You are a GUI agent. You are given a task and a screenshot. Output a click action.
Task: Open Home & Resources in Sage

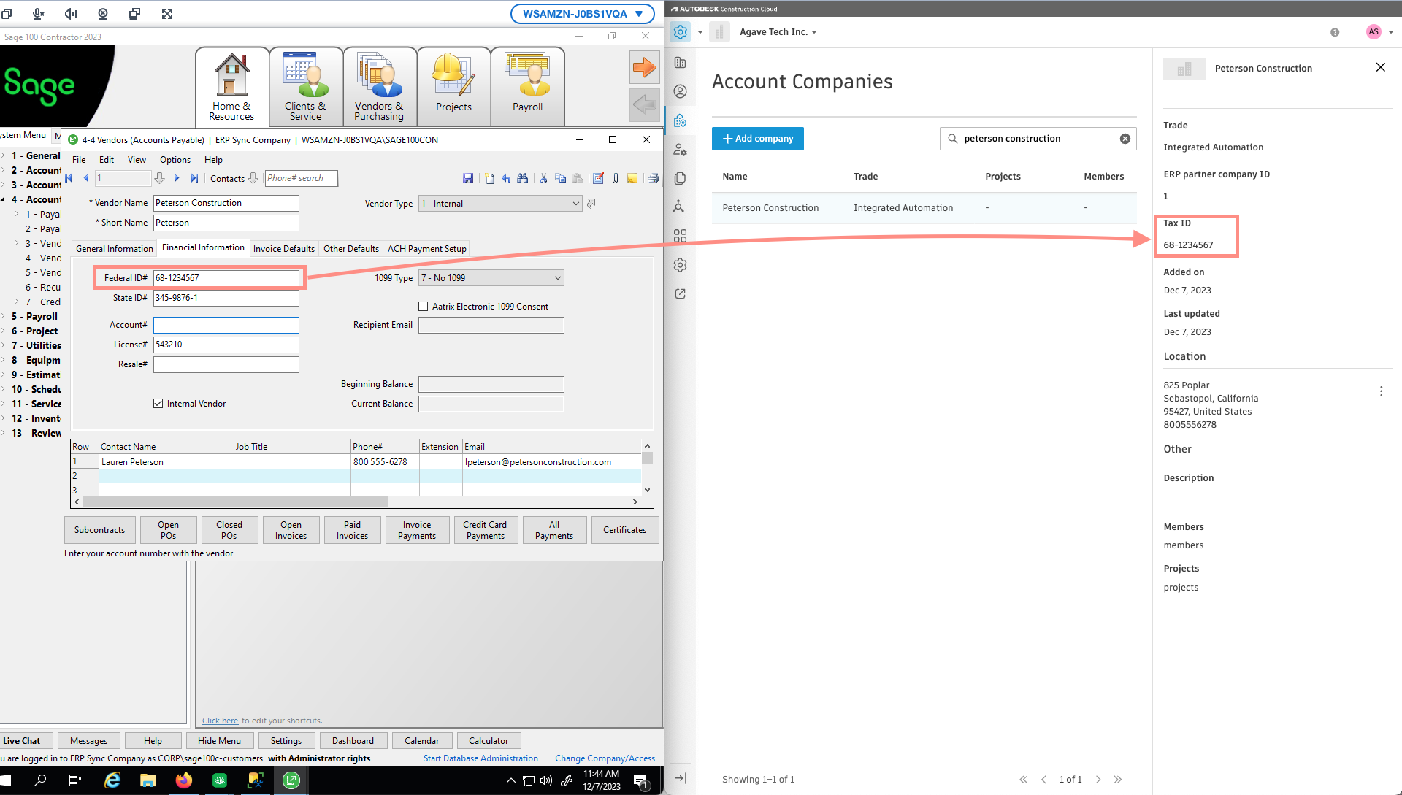pos(231,87)
